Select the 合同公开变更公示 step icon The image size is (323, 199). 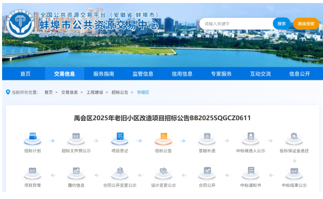pyautogui.click(x=120, y=173)
